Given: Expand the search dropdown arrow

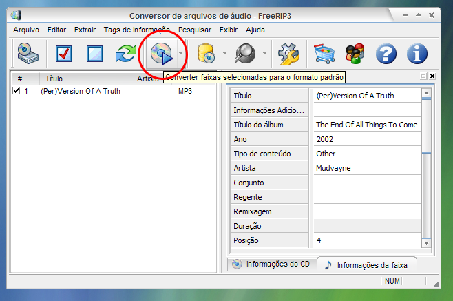Looking at the screenshot, I should point(264,54).
